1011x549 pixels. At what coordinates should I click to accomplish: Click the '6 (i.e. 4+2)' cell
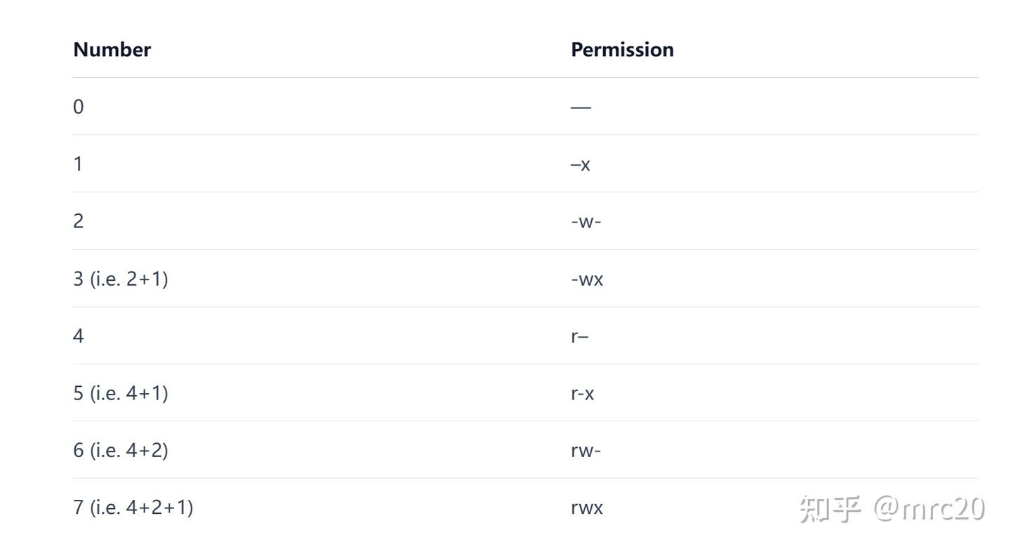(x=121, y=451)
